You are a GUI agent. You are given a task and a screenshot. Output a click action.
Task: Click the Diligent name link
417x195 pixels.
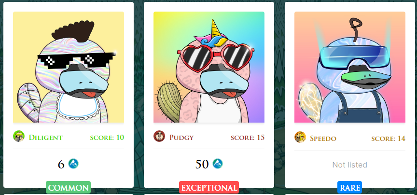46,138
